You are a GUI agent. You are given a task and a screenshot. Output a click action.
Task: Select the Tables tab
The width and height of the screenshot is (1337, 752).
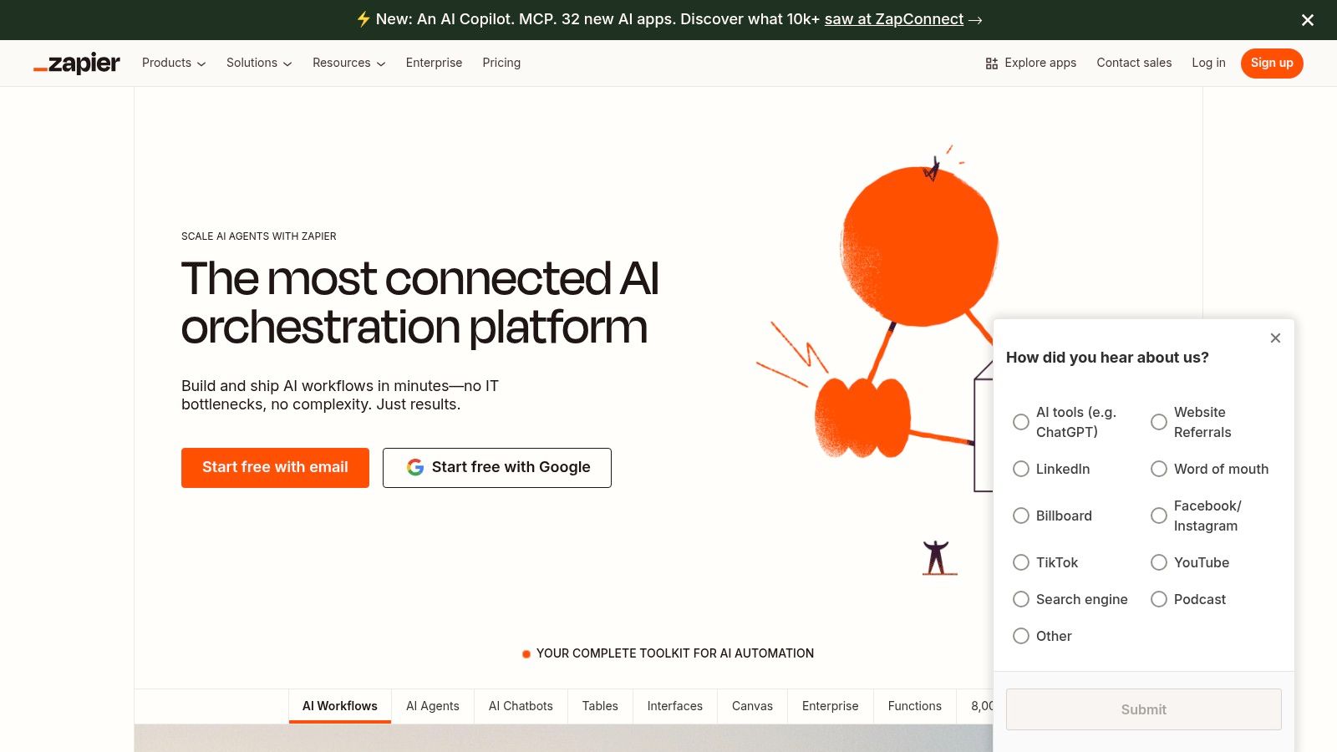coord(600,706)
